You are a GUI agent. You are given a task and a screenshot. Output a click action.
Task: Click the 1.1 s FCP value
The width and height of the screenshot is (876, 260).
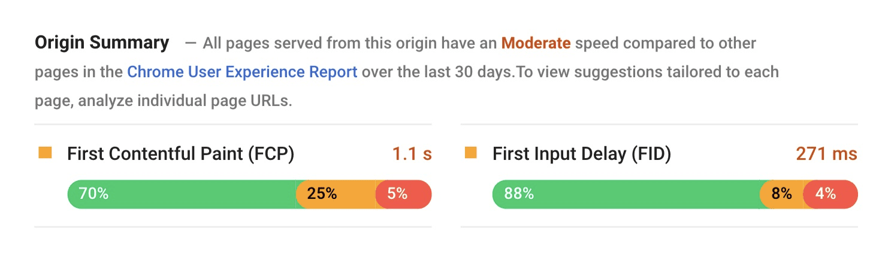pos(412,154)
